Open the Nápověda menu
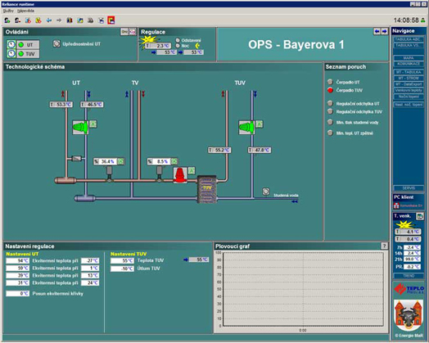429x343 pixels. click(25, 11)
